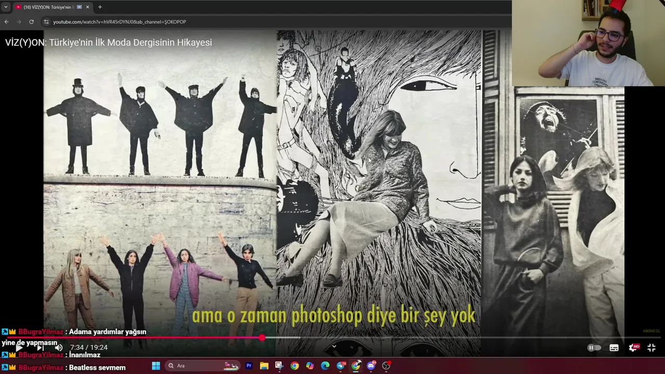Screen dimensions: 665x374
Task: Open the player settings gear
Action: [633, 348]
